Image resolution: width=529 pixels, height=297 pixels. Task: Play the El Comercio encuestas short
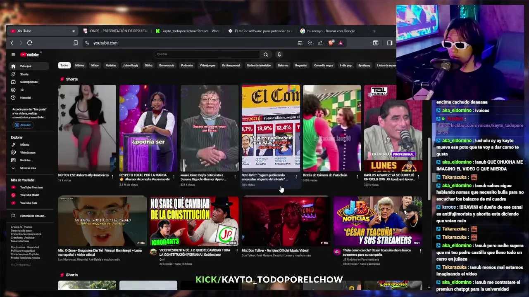[x=271, y=128]
